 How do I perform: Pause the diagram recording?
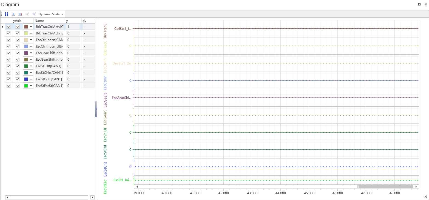(x=7, y=14)
